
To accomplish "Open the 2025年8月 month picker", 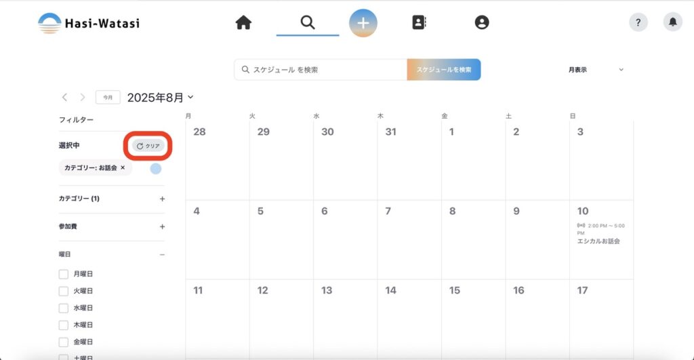I will [x=161, y=98].
